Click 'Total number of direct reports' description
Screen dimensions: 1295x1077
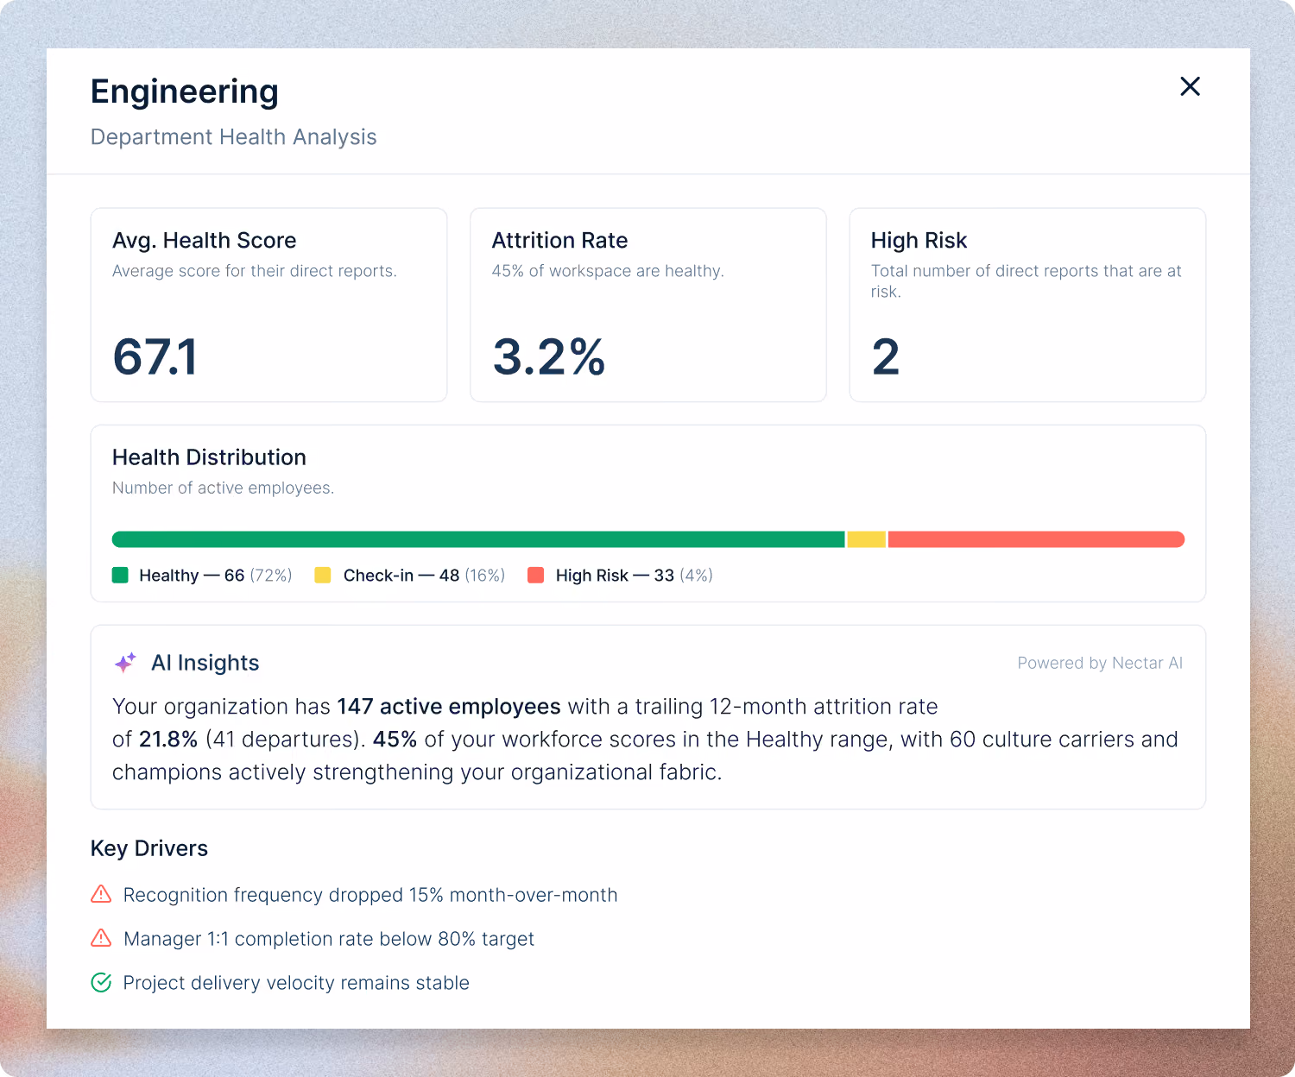click(x=1027, y=281)
